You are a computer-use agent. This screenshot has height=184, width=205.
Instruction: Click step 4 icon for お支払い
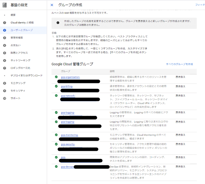pos(5,45)
